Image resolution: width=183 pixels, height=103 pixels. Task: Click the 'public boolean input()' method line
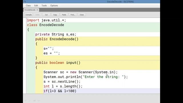58,63
